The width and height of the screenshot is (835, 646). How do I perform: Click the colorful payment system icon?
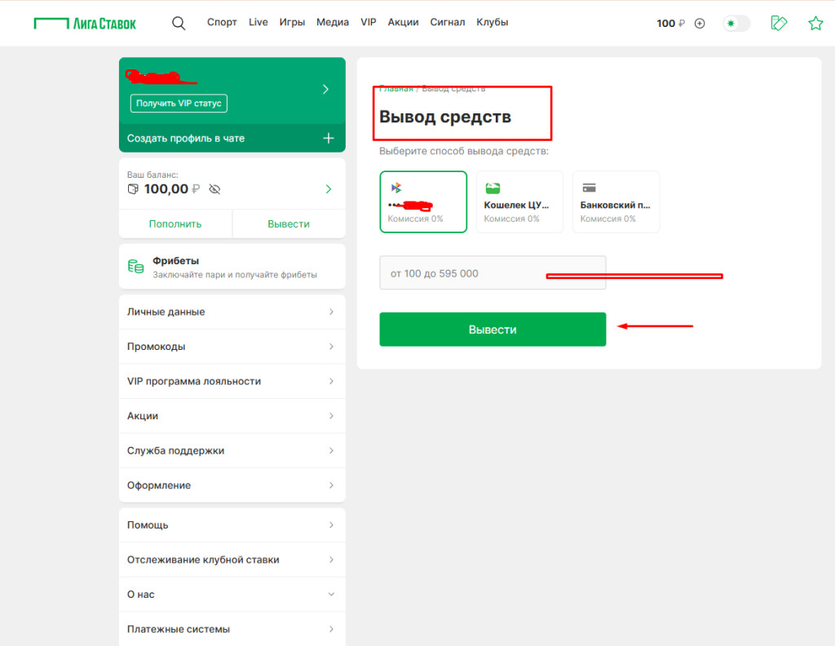click(x=396, y=188)
